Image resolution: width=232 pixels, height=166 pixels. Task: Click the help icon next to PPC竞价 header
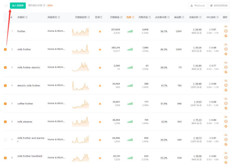pyautogui.click(x=217, y=17)
